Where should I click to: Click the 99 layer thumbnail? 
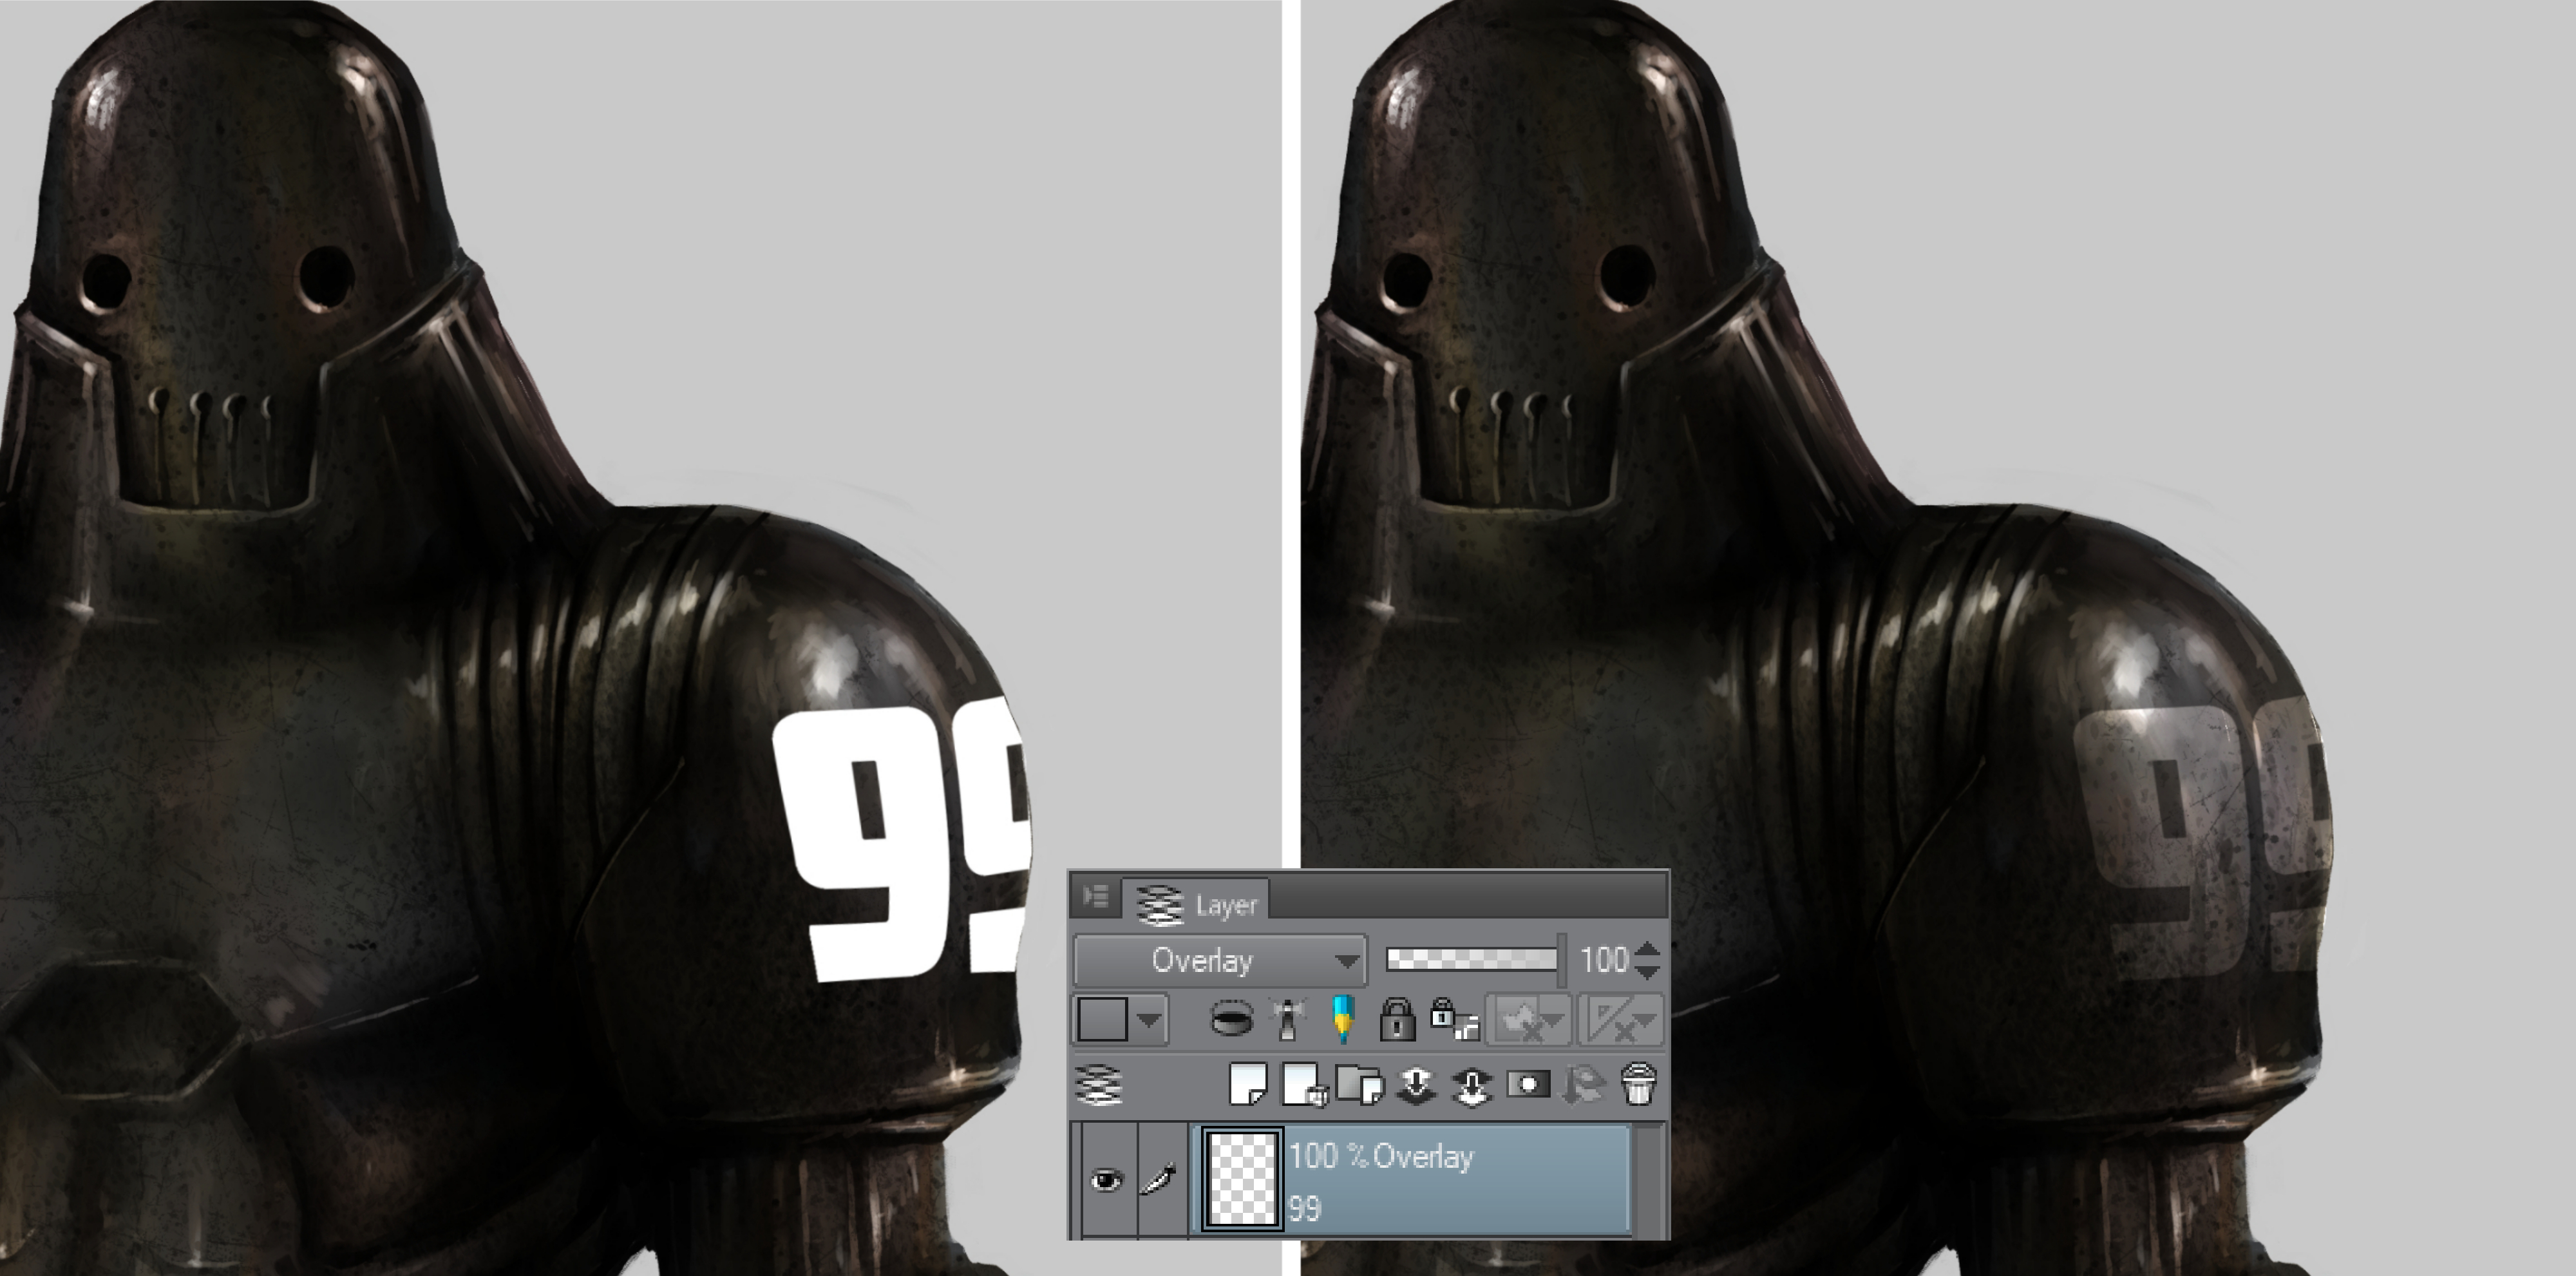click(1242, 1179)
